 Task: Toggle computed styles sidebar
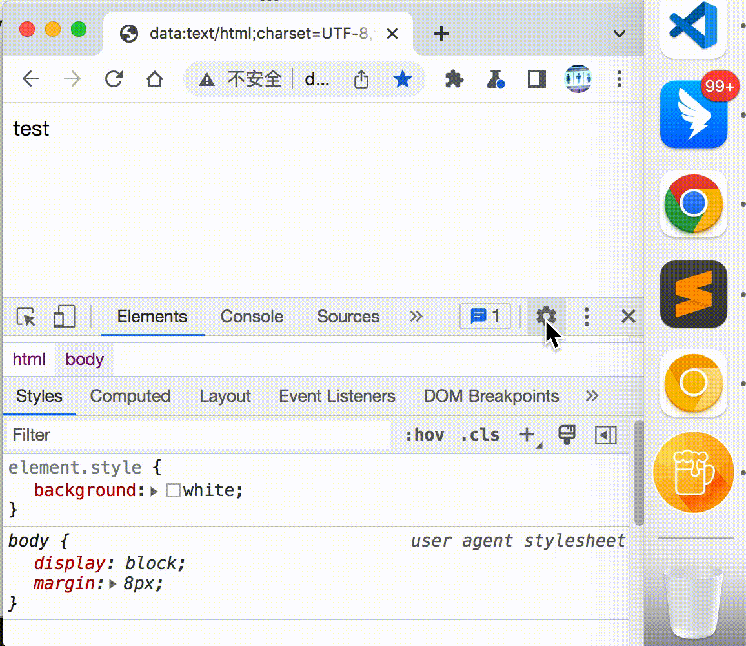(606, 435)
